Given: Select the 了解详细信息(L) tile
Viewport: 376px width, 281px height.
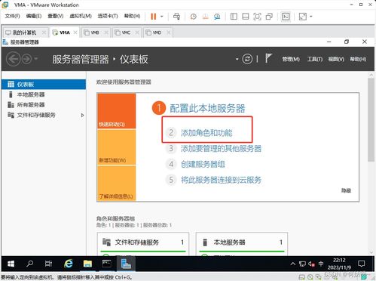Looking at the screenshot, I should tap(117, 184).
